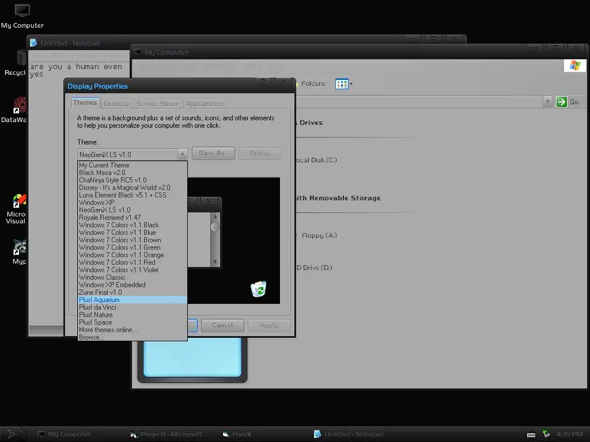Viewport: 590px width, 442px height.
Task: Click the Folders button in My Computer
Action: (x=312, y=83)
